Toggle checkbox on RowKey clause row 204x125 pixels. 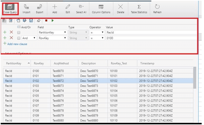(19, 38)
